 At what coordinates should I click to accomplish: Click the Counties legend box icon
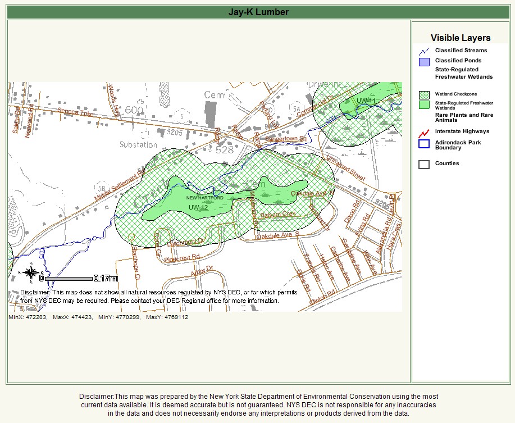coord(424,165)
